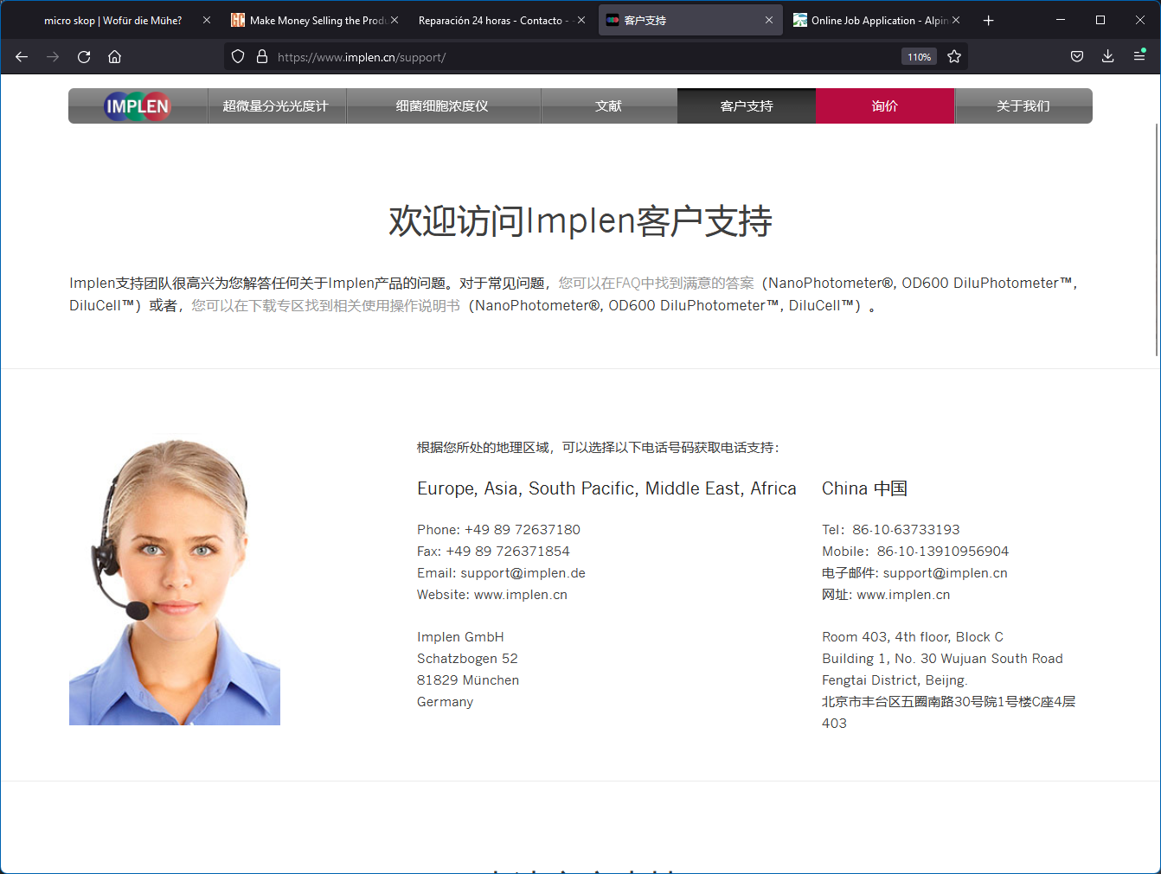Click the IMPLEN logo
This screenshot has height=874, width=1161.
(138, 106)
